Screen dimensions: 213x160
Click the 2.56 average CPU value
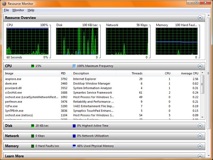pos(195,79)
